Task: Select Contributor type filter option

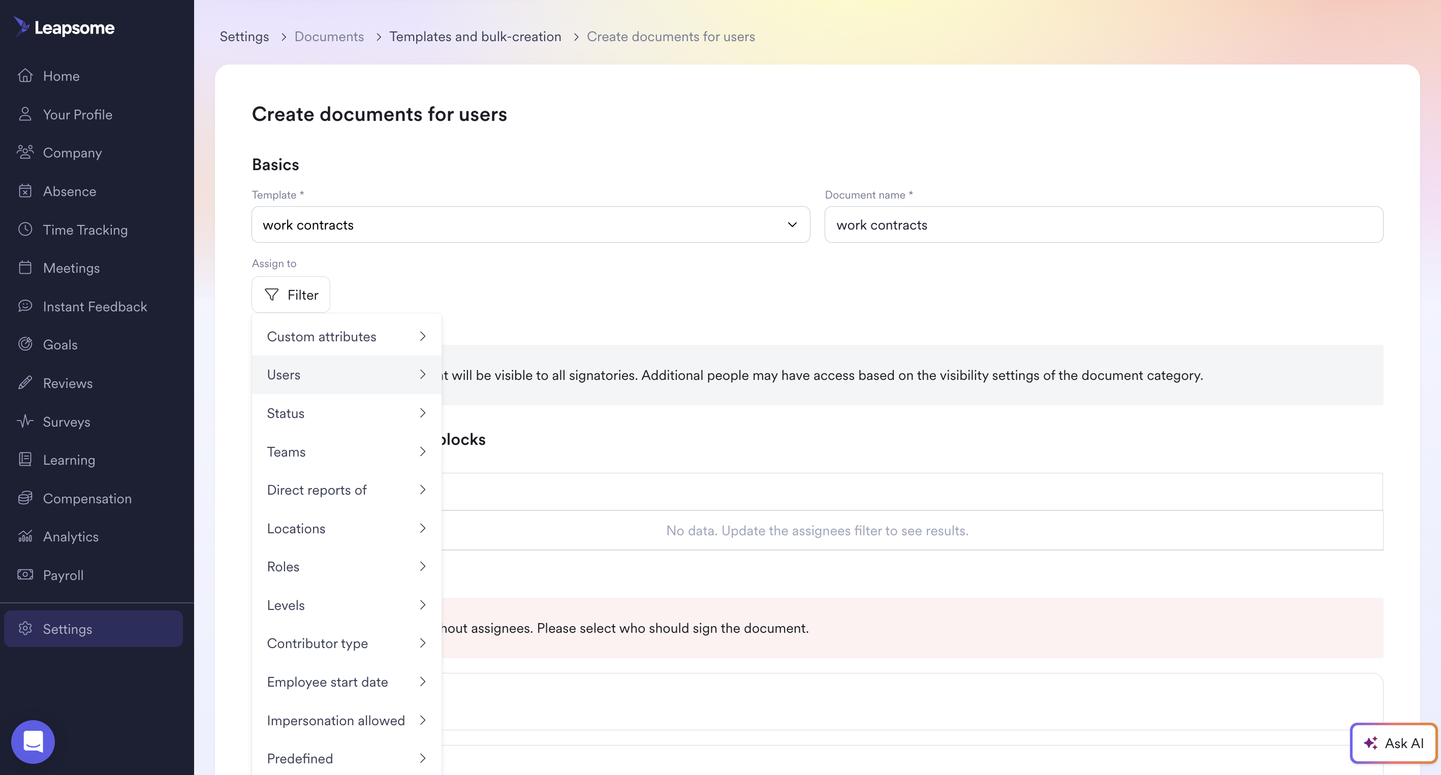Action: [347, 643]
